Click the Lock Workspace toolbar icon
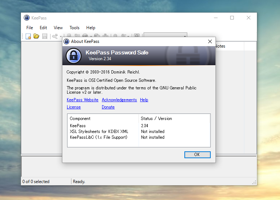The width and height of the screenshot is (280, 200). tap(137, 36)
